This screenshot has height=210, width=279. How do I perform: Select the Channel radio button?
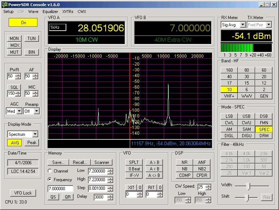[50, 171]
